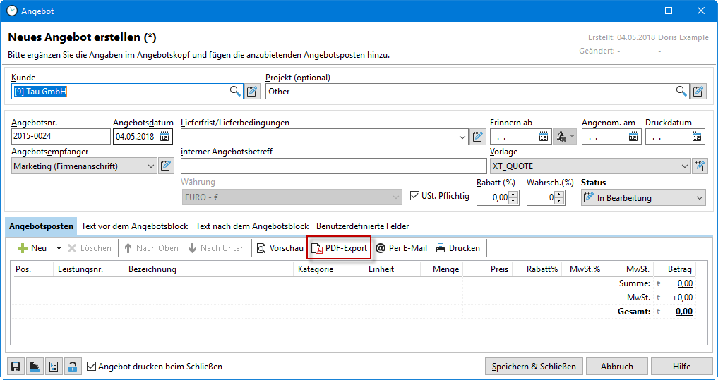Send the quote Per E-Mail

point(401,248)
